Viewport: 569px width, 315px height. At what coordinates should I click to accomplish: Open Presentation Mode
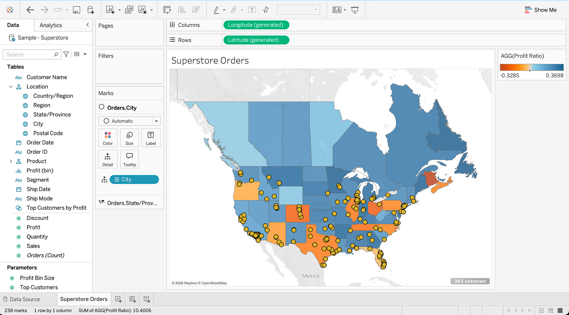click(355, 10)
